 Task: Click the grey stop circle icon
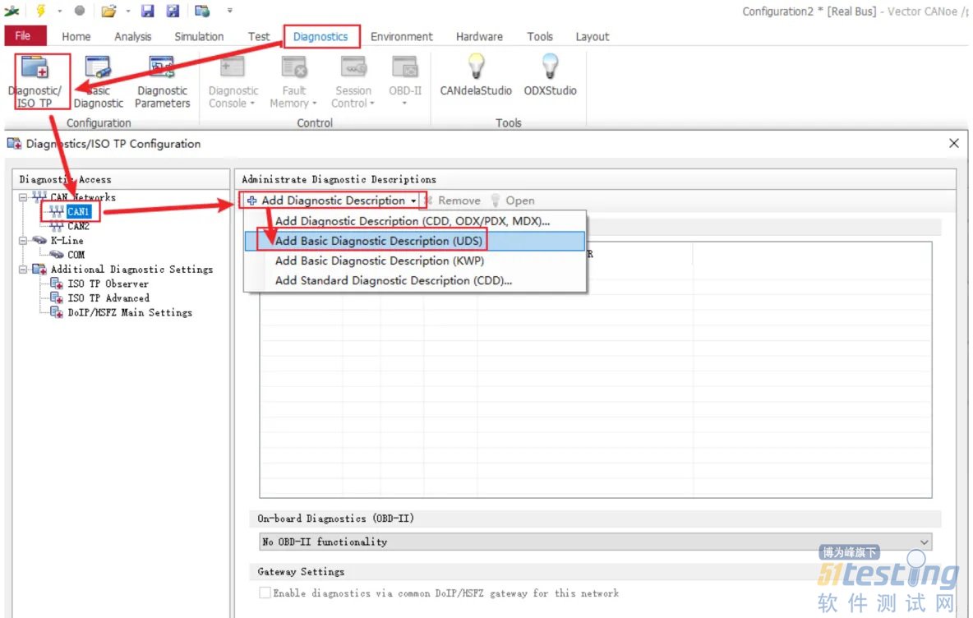tap(80, 11)
